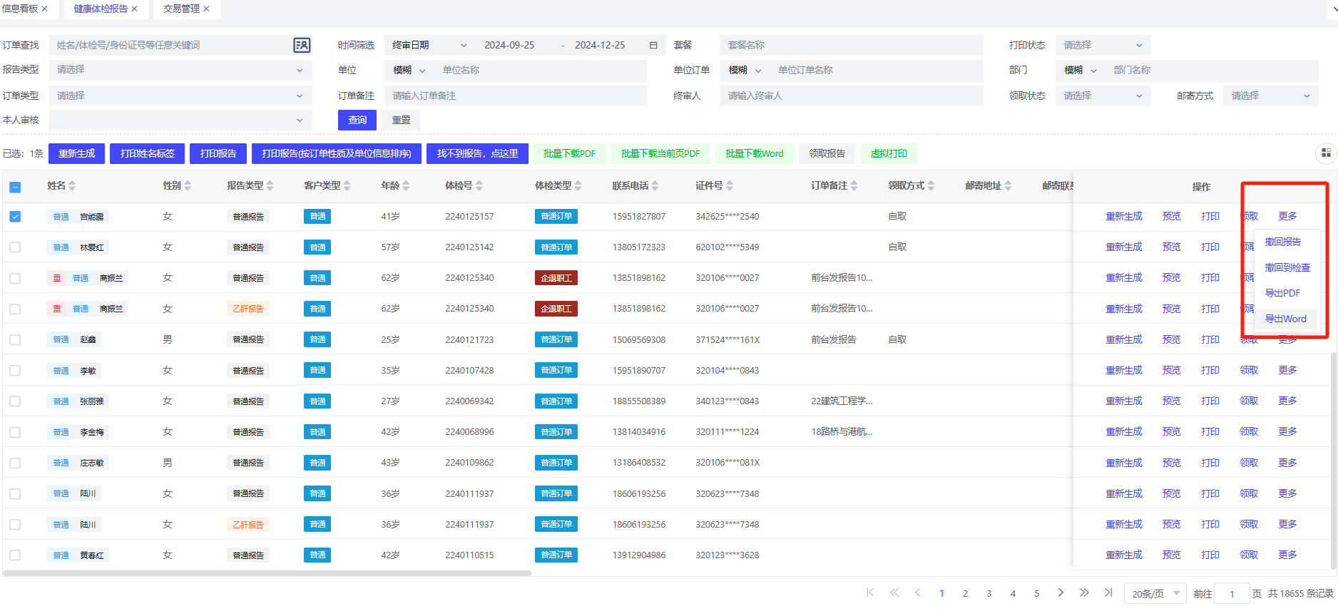Go to first page pagination icon
Image resolution: width=1338 pixels, height=616 pixels.
click(870, 592)
